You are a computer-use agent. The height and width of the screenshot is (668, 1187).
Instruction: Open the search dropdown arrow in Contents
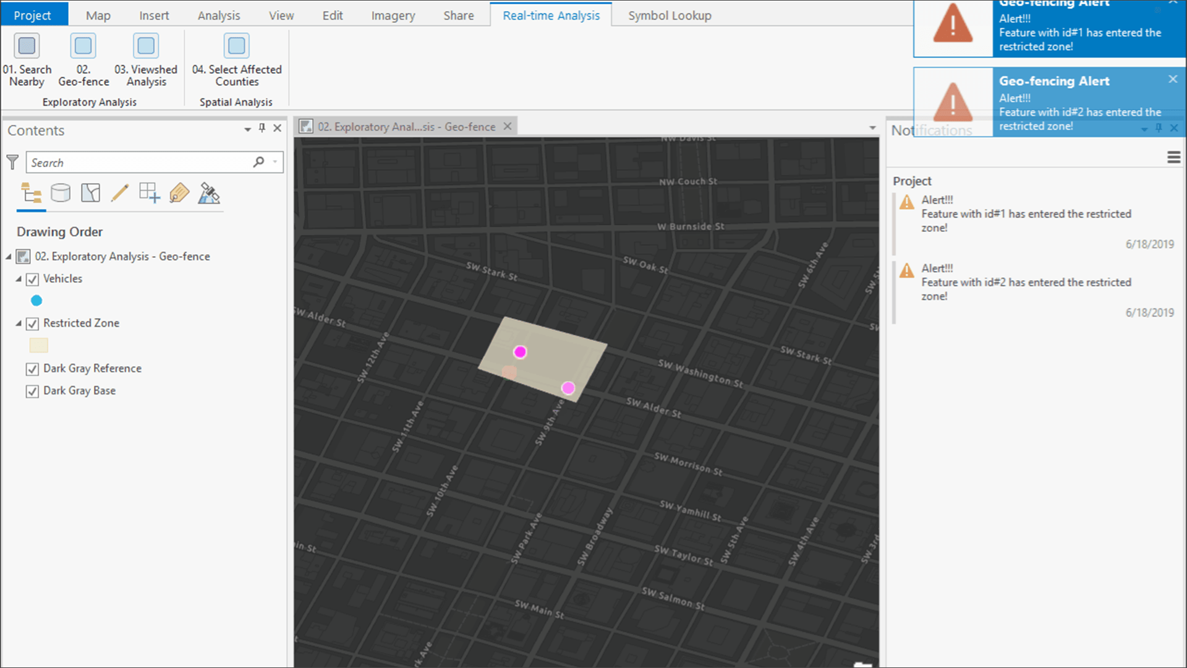pyautogui.click(x=274, y=162)
